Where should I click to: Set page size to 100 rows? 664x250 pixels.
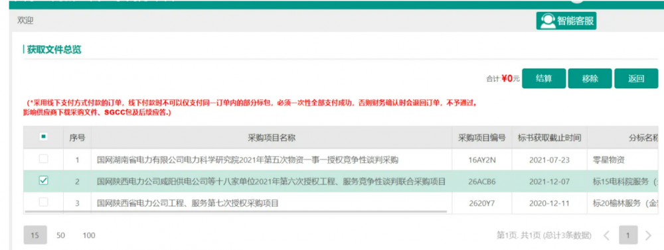click(89, 235)
